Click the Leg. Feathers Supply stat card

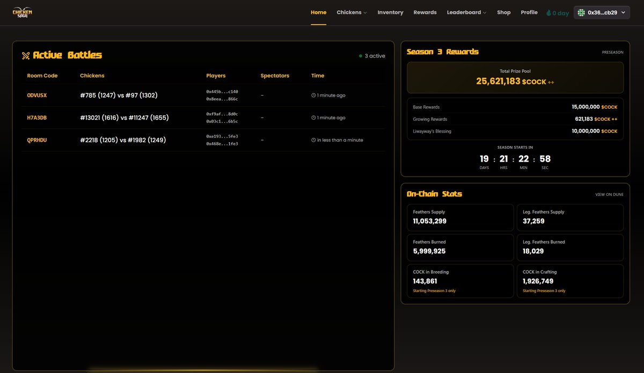coord(570,217)
